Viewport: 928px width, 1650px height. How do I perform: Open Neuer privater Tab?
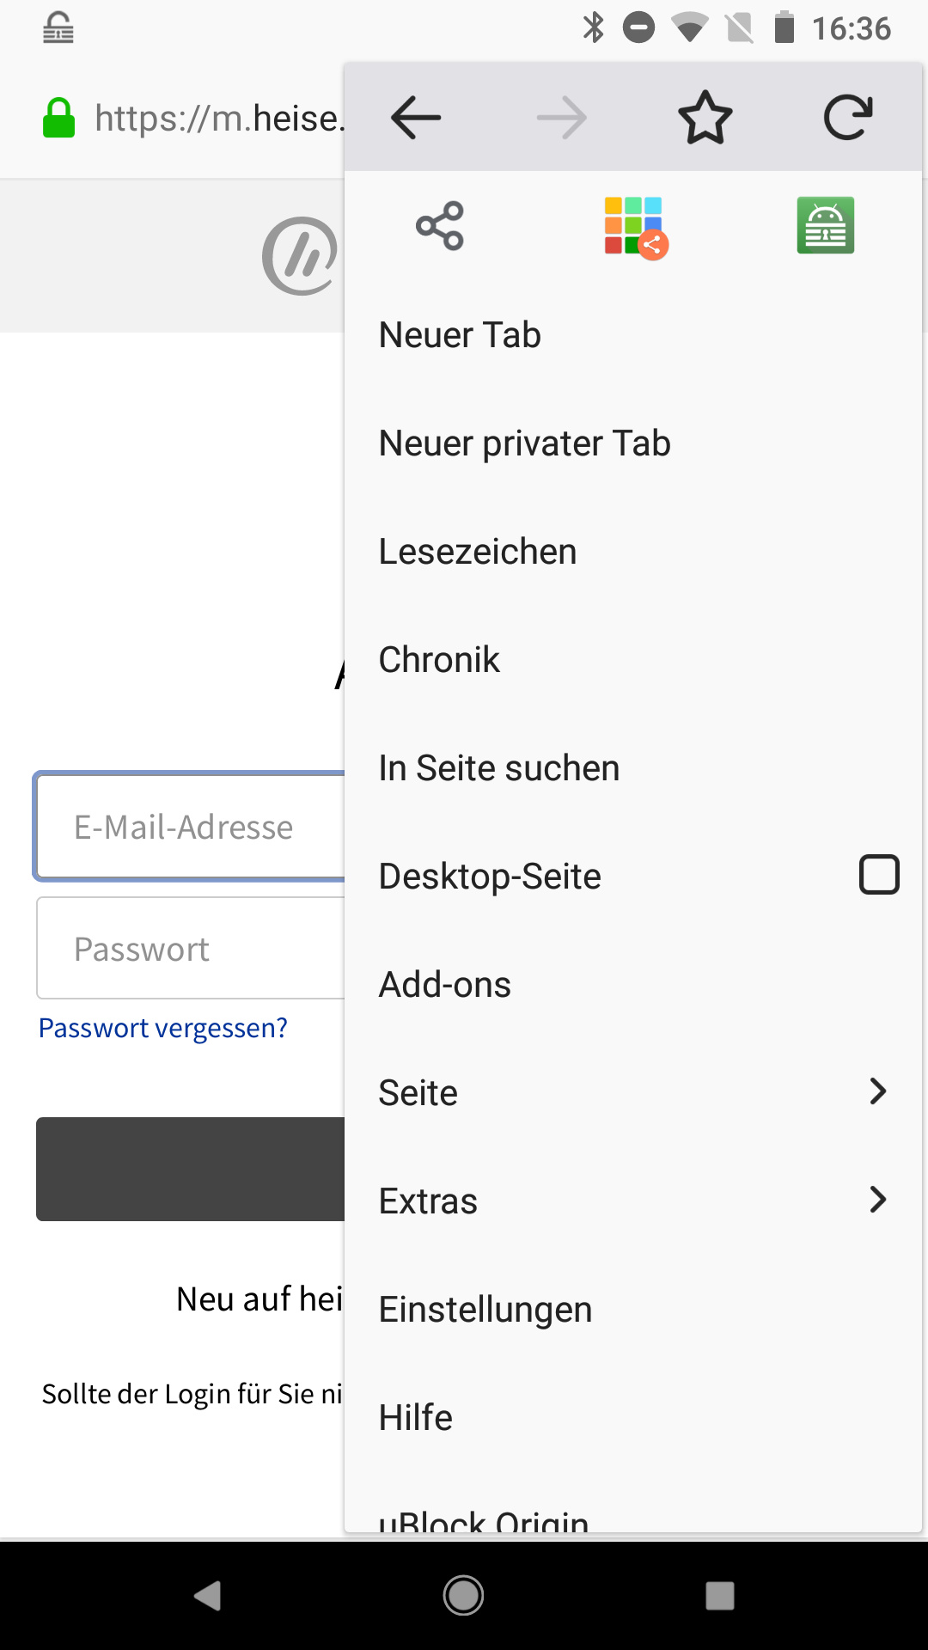[x=524, y=443]
